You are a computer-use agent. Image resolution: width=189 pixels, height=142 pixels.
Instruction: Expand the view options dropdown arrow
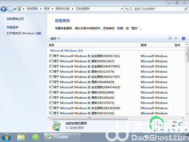click(x=176, y=38)
